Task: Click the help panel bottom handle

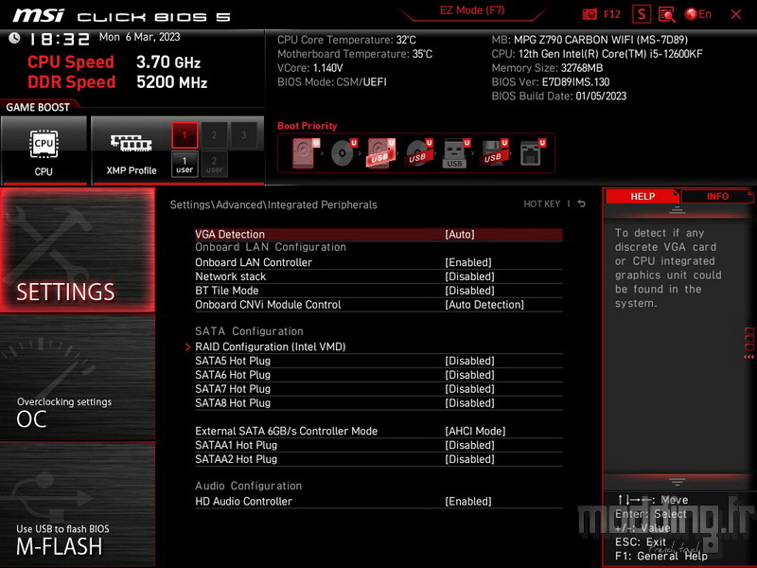Action: tap(677, 482)
